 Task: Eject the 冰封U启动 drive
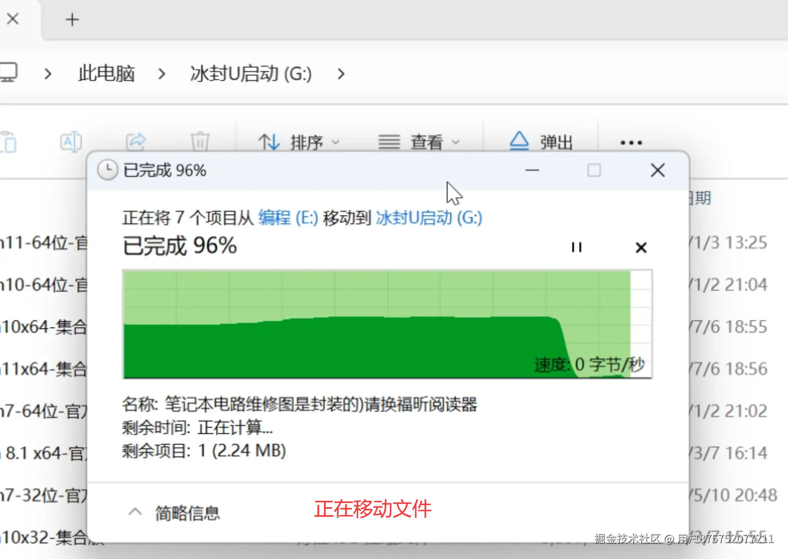538,141
